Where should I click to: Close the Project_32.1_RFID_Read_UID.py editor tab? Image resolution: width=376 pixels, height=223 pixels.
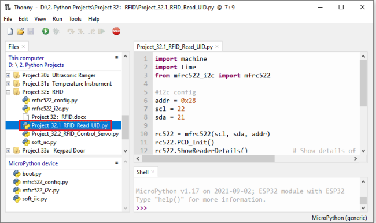tap(217, 46)
